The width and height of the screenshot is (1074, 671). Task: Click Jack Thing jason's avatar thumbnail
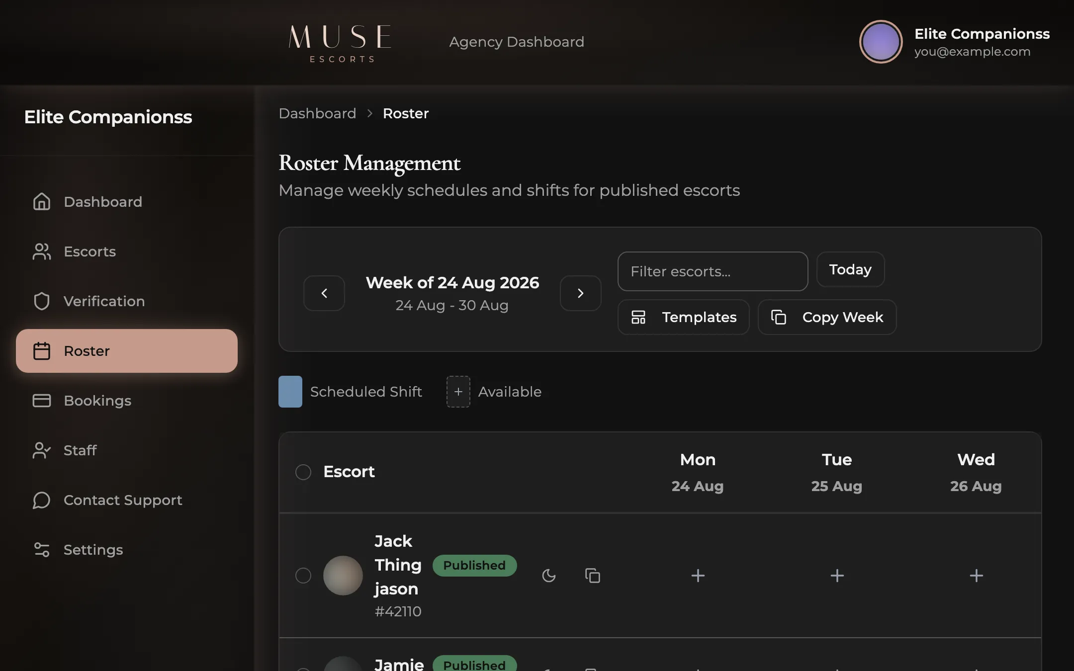(343, 576)
